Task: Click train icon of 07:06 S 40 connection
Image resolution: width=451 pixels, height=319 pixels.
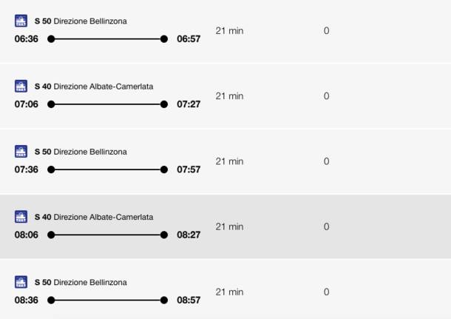Action: 21,86
